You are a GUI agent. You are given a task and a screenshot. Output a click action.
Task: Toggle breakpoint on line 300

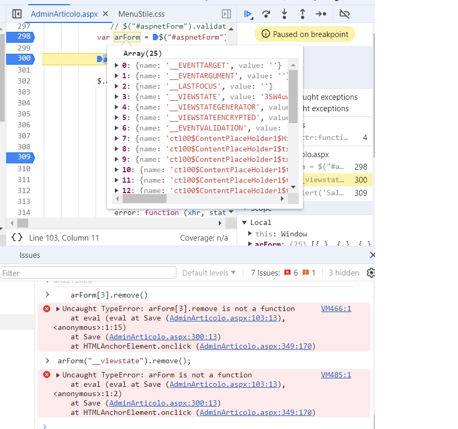coord(20,58)
